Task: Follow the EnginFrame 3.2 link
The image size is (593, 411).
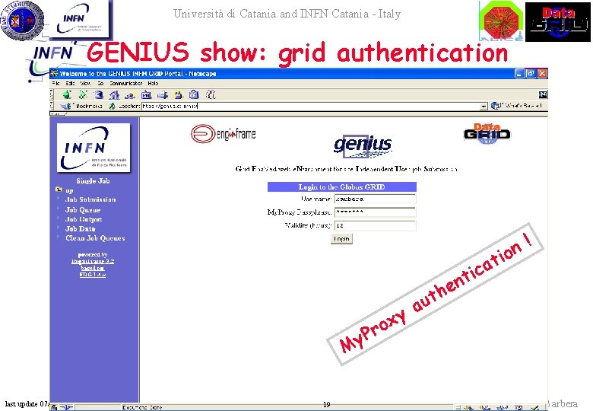Action: point(93,261)
